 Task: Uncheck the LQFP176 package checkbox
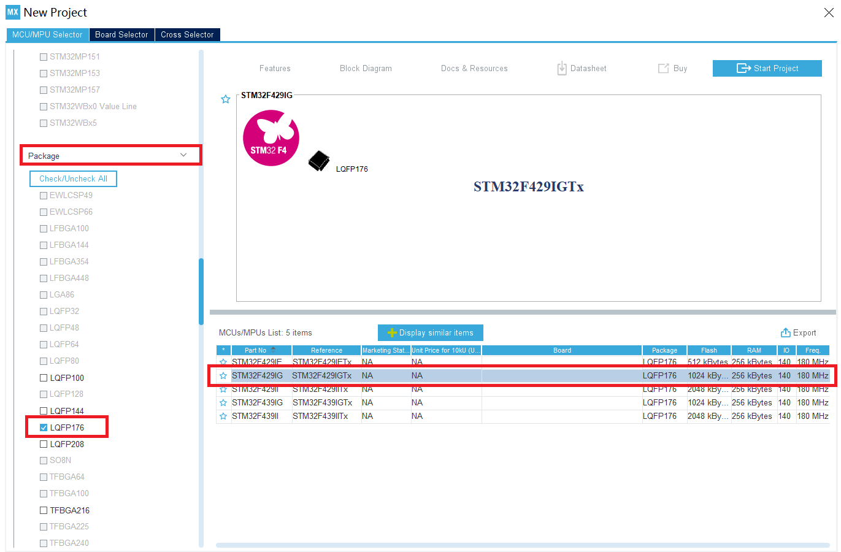[x=44, y=427]
